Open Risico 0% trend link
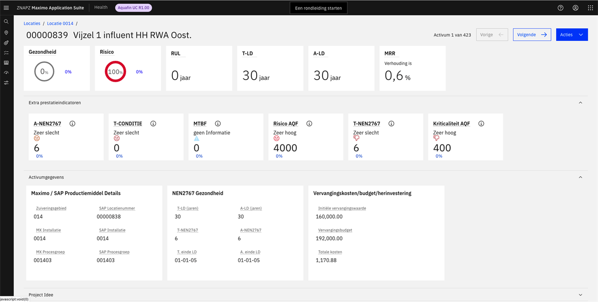The width and height of the screenshot is (598, 302). pos(139,72)
